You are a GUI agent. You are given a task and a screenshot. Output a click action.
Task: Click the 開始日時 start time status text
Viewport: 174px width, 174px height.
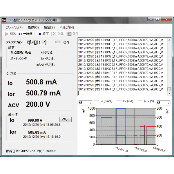[31, 151]
